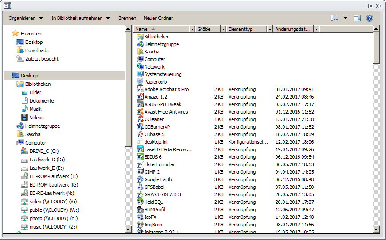Open Laufwerk_E (E:) drive
Viewport: 386px width, 240px height.
click(x=47, y=168)
